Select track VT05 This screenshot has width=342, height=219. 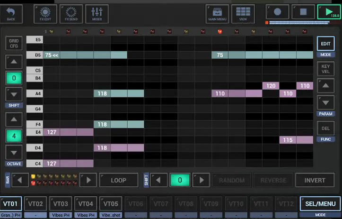coord(111,204)
